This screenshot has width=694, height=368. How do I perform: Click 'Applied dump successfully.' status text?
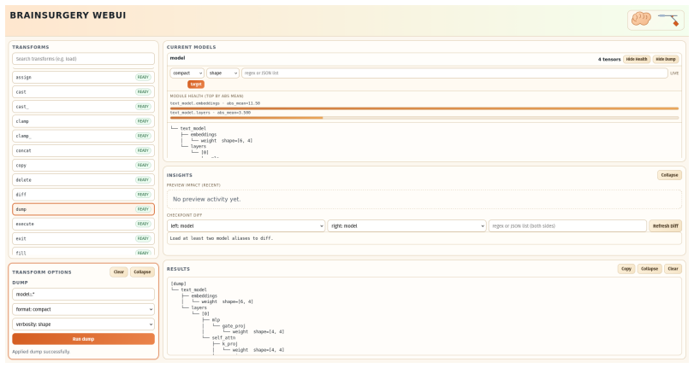coord(41,352)
